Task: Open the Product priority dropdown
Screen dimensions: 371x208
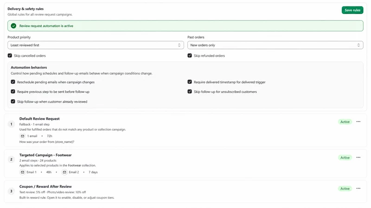Action: pyautogui.click(x=96, y=45)
